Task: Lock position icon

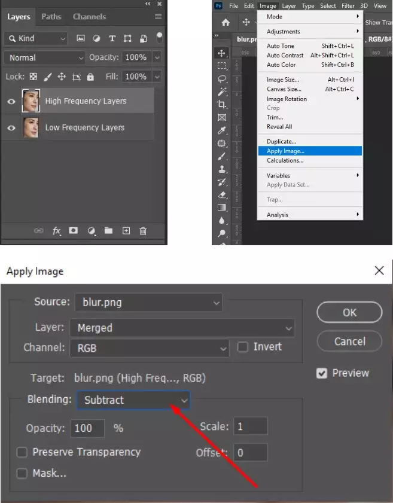Action: [x=61, y=77]
